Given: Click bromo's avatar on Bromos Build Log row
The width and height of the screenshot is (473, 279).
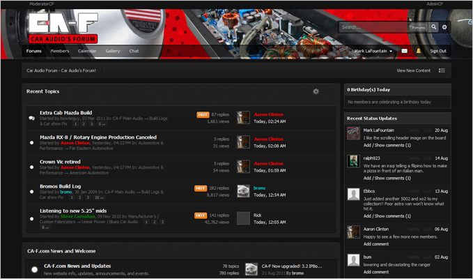Looking at the screenshot, I should coord(243,191).
